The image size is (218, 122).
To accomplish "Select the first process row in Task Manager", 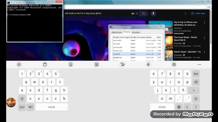I will [137, 40].
